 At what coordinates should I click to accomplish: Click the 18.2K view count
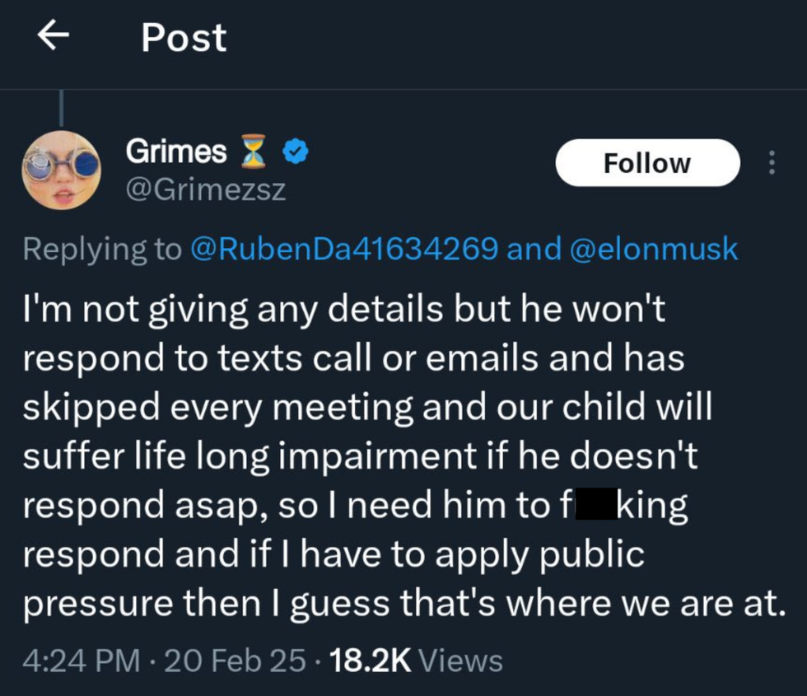pos(369,661)
